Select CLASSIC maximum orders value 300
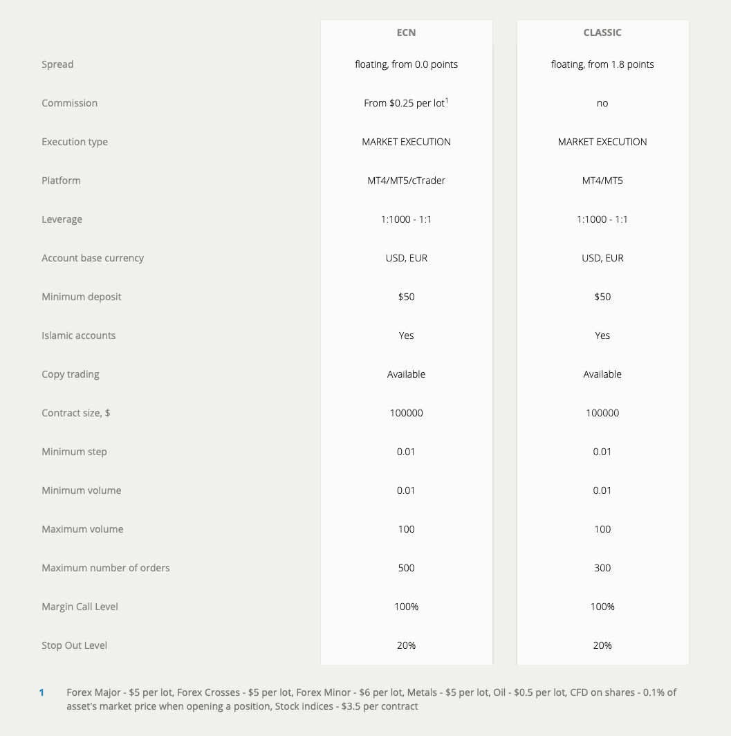 [602, 568]
